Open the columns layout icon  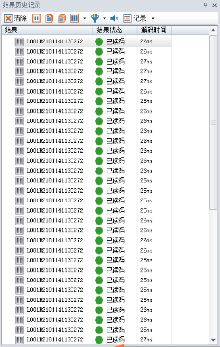click(74, 18)
